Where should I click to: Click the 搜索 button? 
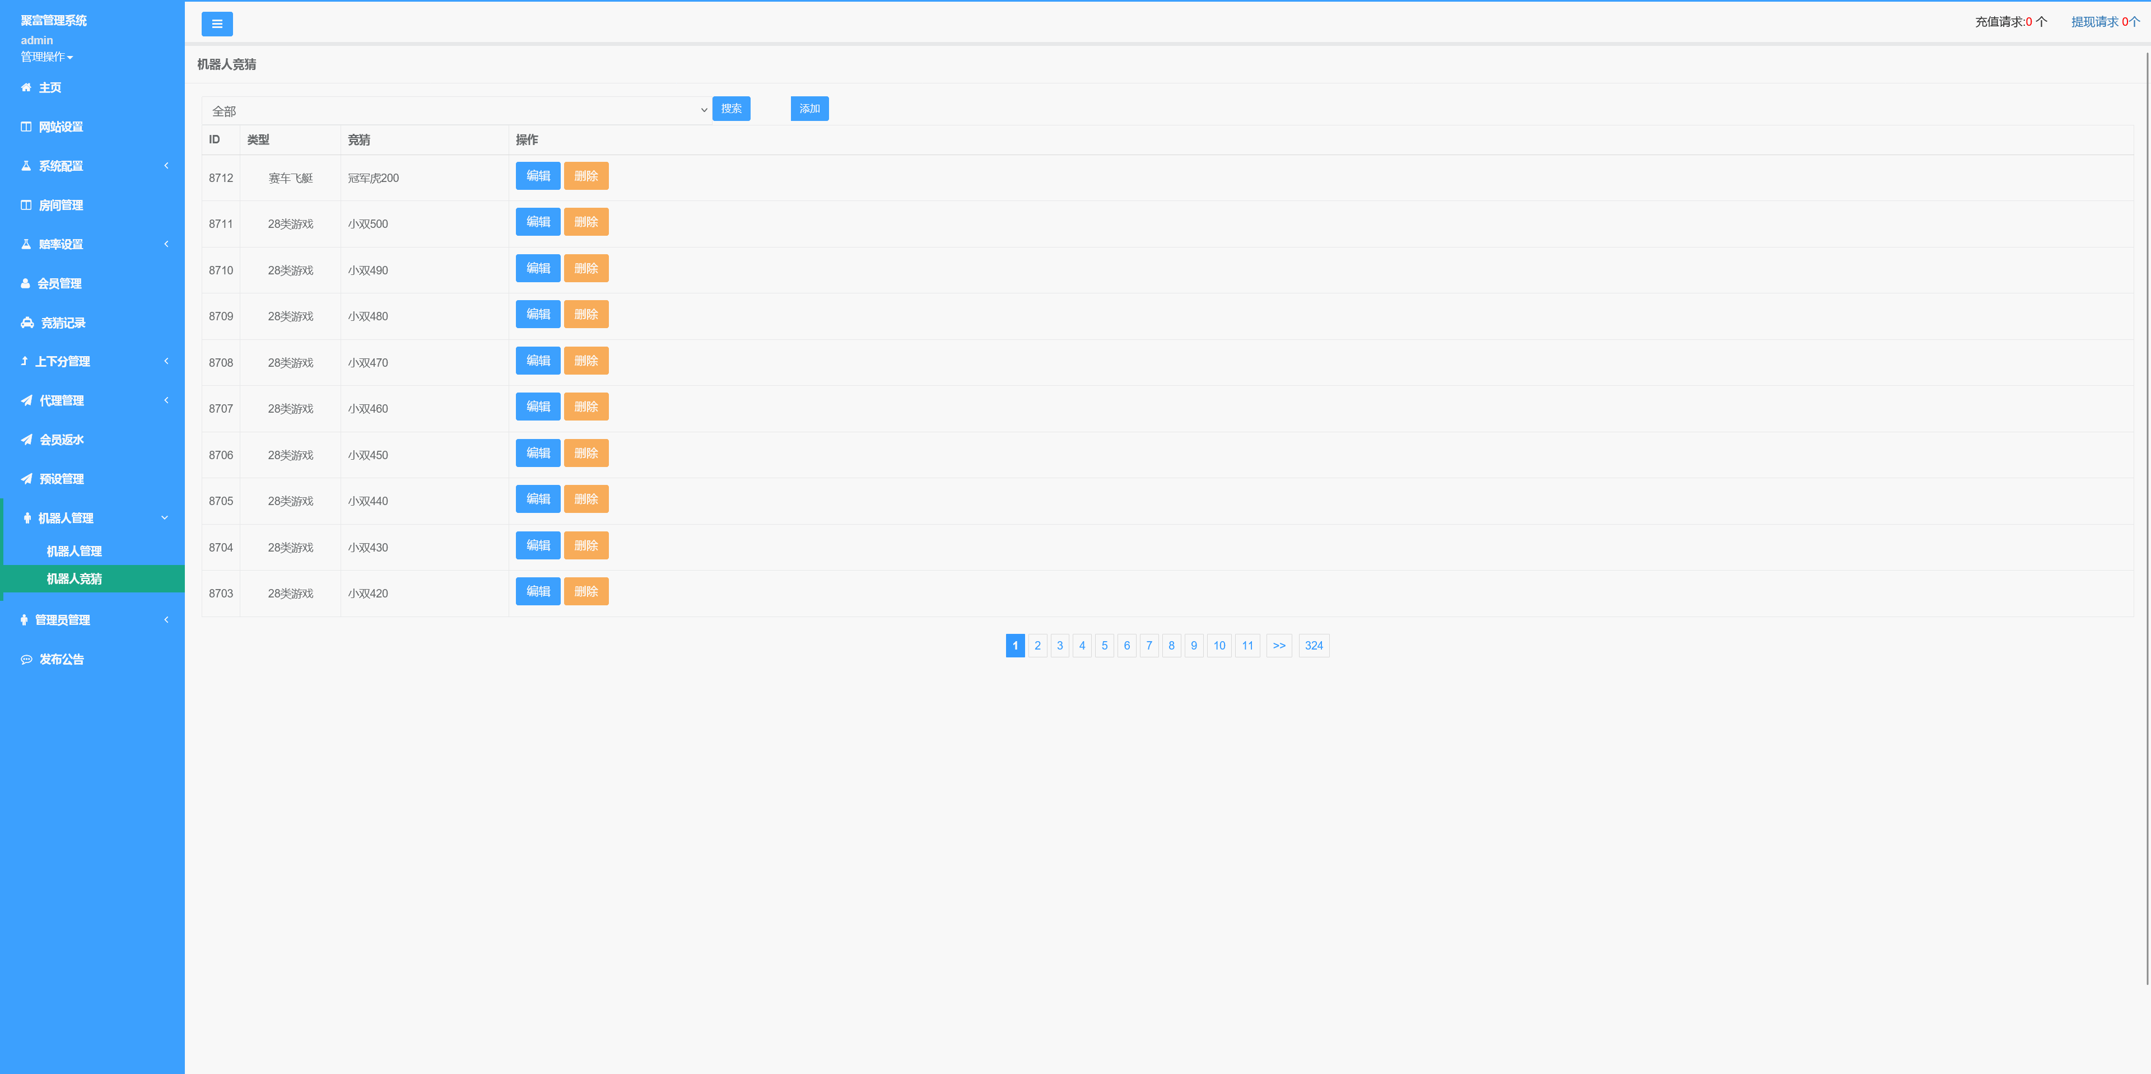point(730,109)
